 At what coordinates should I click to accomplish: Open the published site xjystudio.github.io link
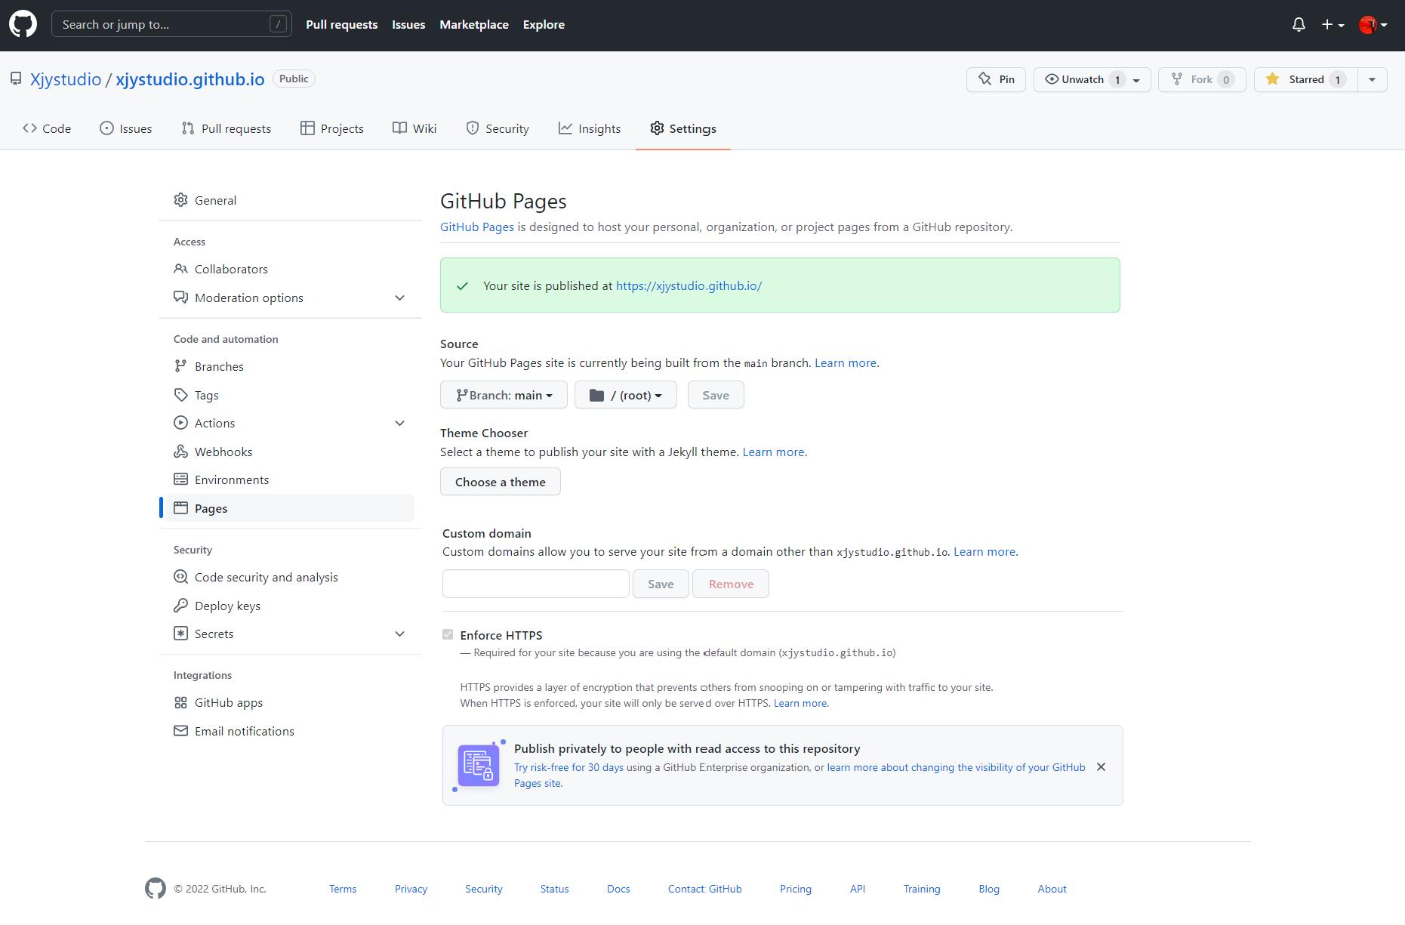coord(689,285)
